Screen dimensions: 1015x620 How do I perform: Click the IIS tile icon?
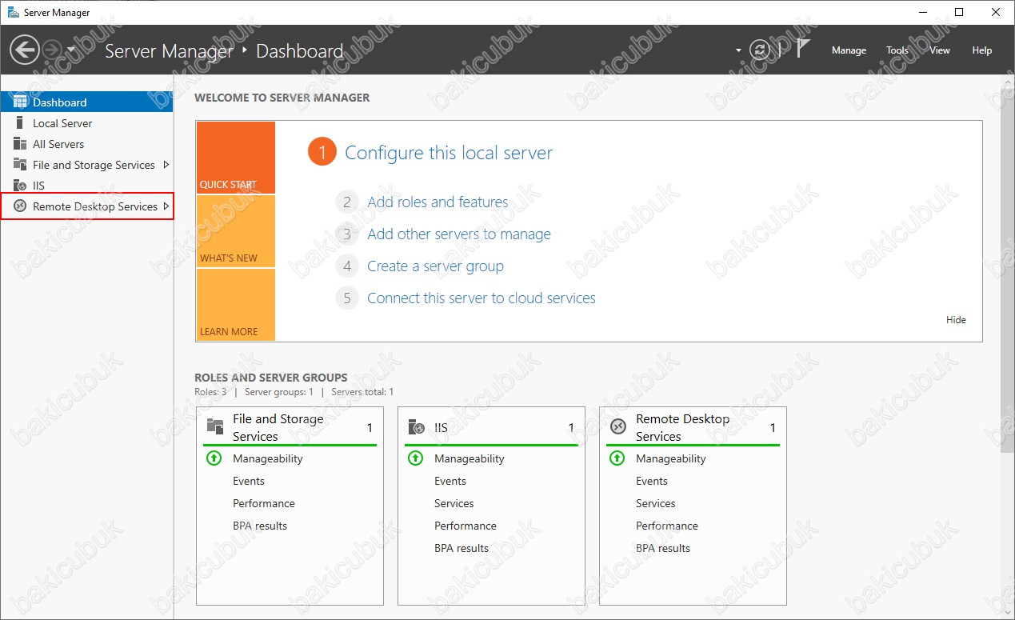pos(416,426)
